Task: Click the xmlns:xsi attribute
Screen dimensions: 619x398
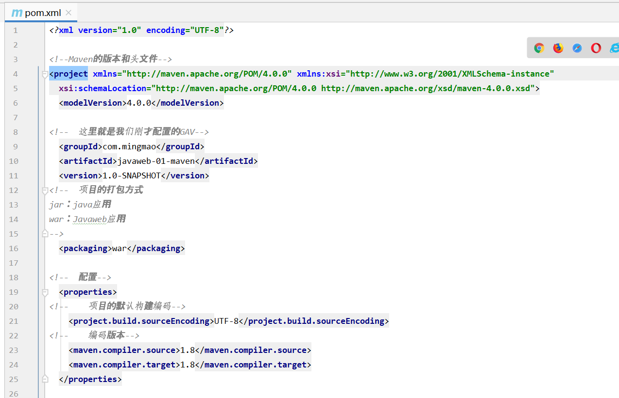Action: [318, 74]
